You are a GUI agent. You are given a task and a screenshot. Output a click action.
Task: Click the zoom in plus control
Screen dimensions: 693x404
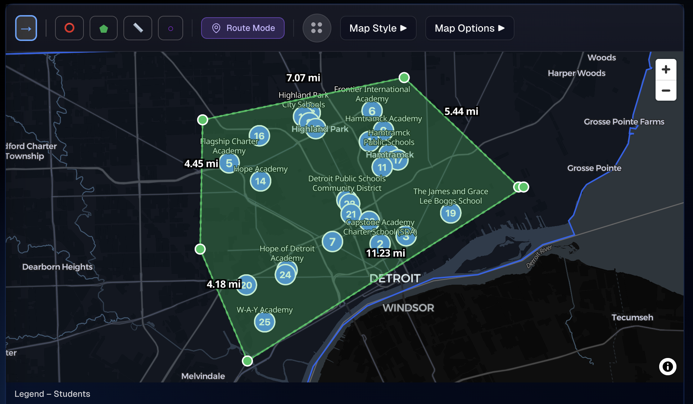click(x=666, y=69)
